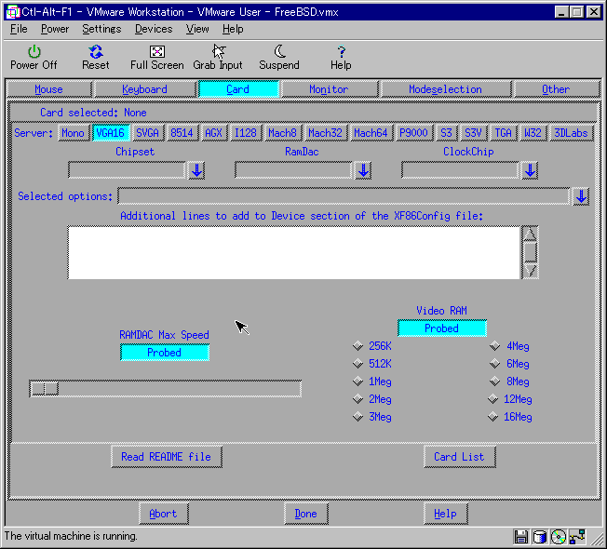Open the View menu
The height and width of the screenshot is (549, 607).
click(x=197, y=29)
